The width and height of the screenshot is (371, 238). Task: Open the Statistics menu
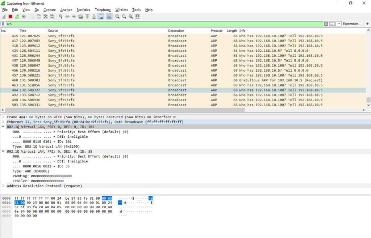pyautogui.click(x=83, y=10)
